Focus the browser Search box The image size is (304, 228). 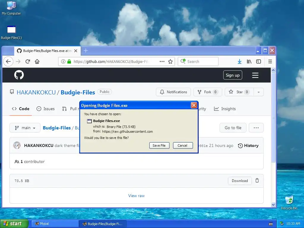[198, 62]
